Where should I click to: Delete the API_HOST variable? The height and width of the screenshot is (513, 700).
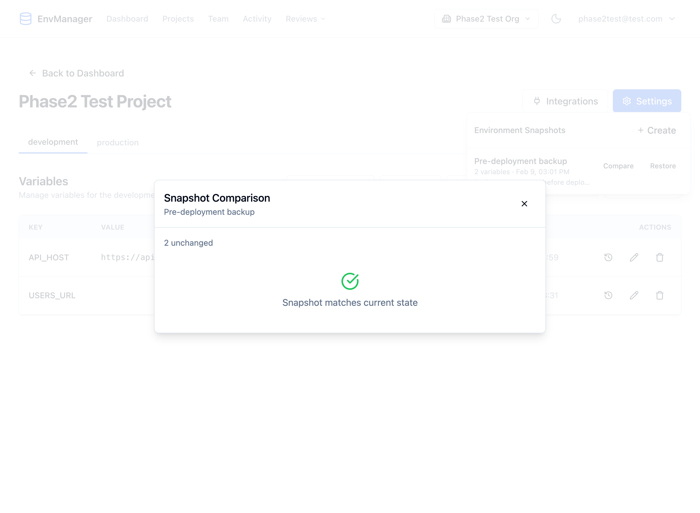pos(660,257)
